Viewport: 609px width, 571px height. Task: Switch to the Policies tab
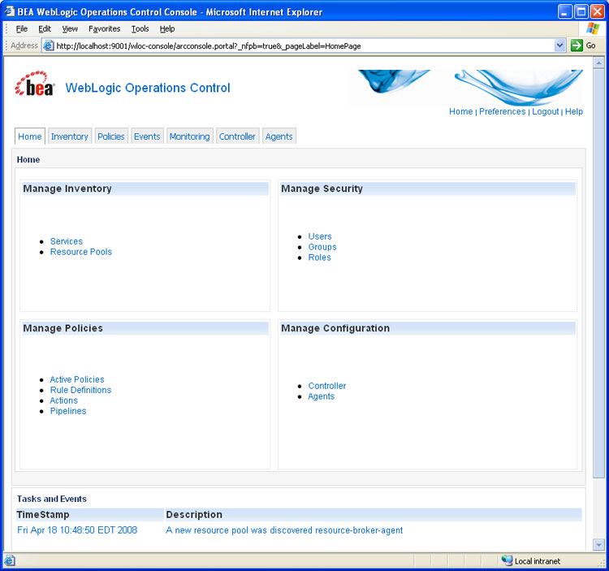click(111, 136)
